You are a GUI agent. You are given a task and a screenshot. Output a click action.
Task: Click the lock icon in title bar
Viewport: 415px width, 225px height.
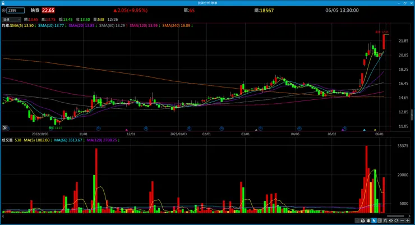(x=3, y=3)
